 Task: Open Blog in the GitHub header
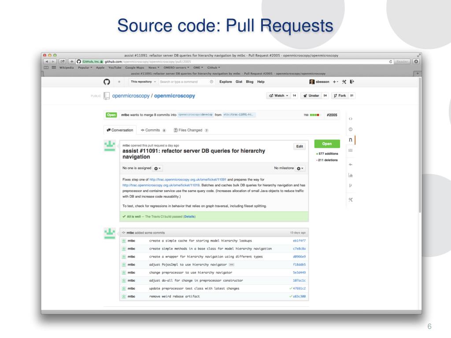point(250,82)
